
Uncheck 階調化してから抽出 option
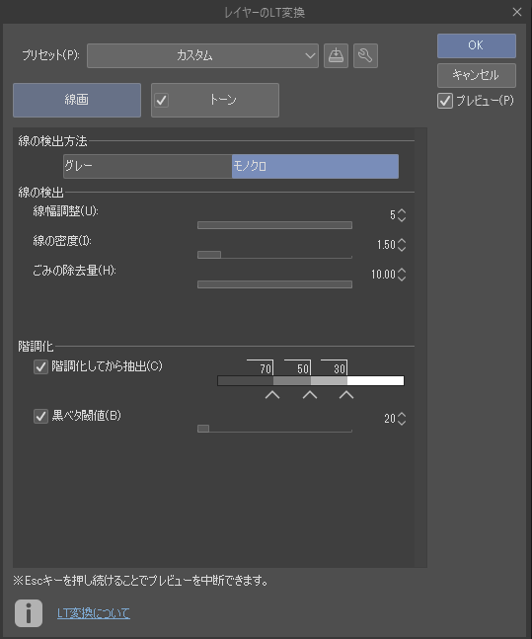[40, 366]
